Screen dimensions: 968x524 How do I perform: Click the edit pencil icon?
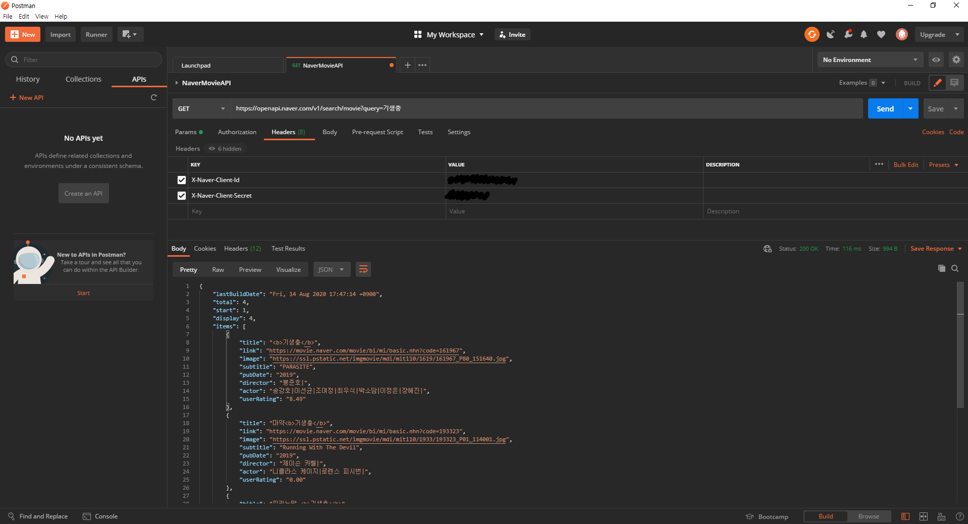click(937, 83)
